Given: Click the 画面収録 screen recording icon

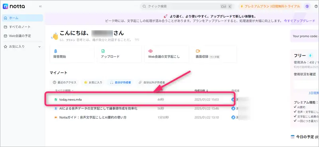Looking at the screenshot, I should click(198, 51).
